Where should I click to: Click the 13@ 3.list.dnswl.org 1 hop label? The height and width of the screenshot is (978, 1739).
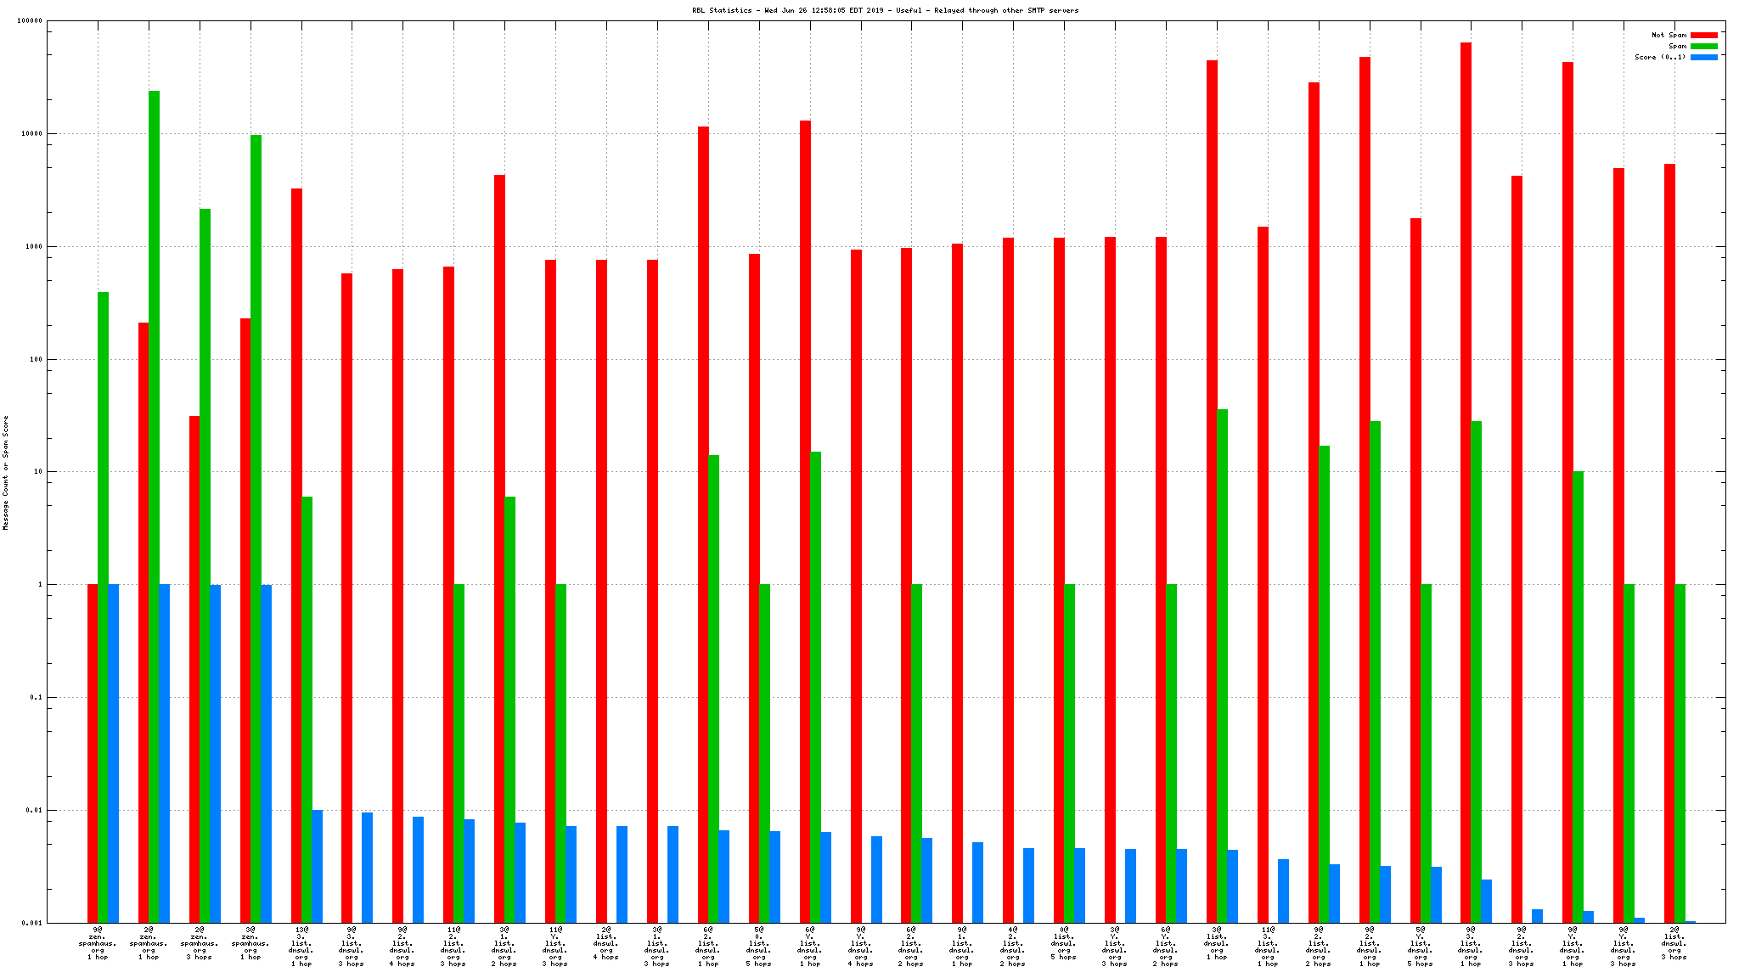coord(301,947)
